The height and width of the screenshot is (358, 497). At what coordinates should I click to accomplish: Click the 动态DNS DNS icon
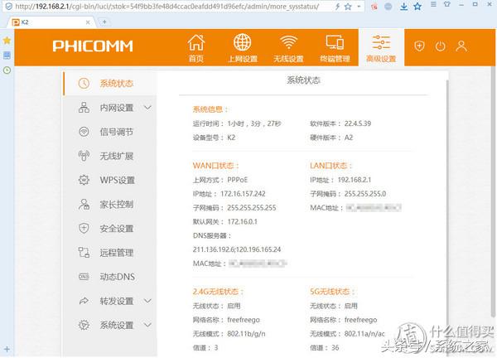pos(84,277)
